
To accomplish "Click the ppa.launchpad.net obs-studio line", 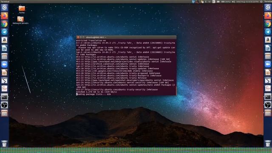I will tap(124, 61).
